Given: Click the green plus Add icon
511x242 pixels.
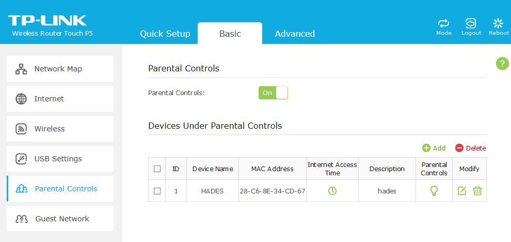Looking at the screenshot, I should [426, 148].
